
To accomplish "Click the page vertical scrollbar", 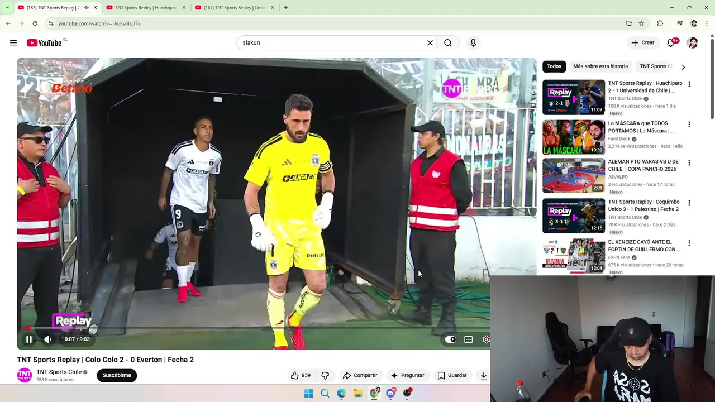I will 712,78.
